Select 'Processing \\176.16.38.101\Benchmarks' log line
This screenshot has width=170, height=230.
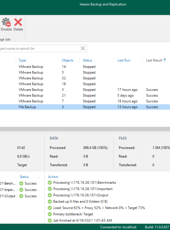point(85,183)
